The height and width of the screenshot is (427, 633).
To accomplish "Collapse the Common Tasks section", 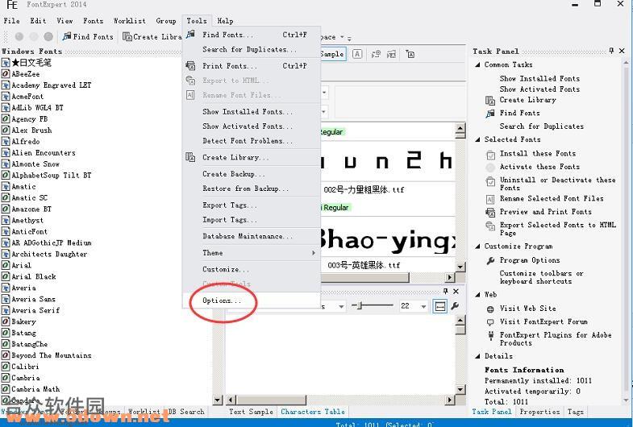I will click(x=477, y=64).
